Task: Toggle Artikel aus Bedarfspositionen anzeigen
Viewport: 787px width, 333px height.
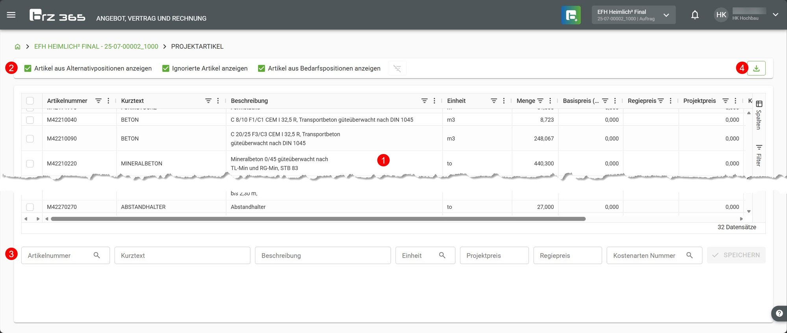Action: [261, 68]
